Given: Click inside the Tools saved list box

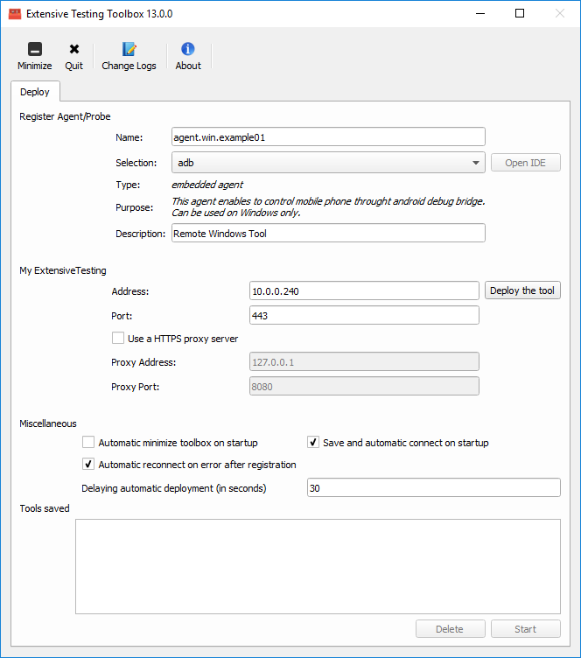Looking at the screenshot, I should tap(318, 566).
